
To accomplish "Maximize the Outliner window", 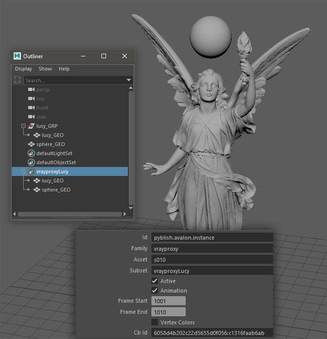I will (x=103, y=56).
